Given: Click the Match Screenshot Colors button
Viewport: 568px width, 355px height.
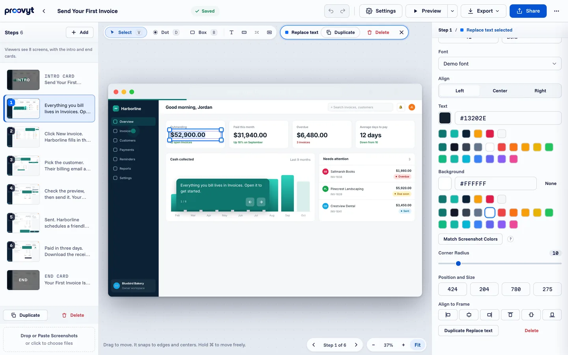Looking at the screenshot, I should (x=470, y=239).
